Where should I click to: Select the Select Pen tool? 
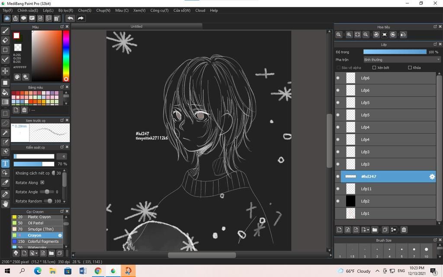point(5,142)
